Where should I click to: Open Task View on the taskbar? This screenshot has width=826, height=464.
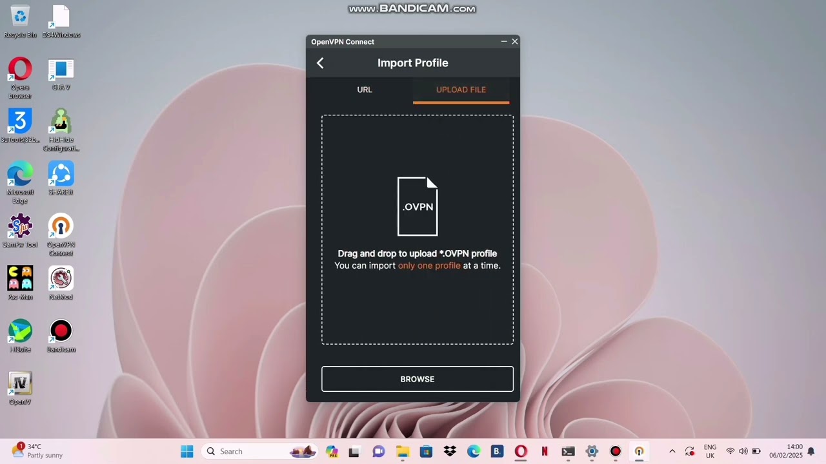click(354, 451)
